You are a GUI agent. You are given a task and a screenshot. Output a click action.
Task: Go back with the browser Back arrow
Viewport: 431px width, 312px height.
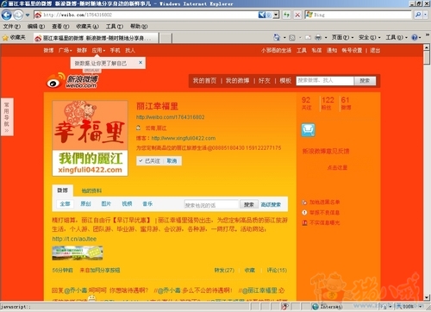(x=6, y=15)
